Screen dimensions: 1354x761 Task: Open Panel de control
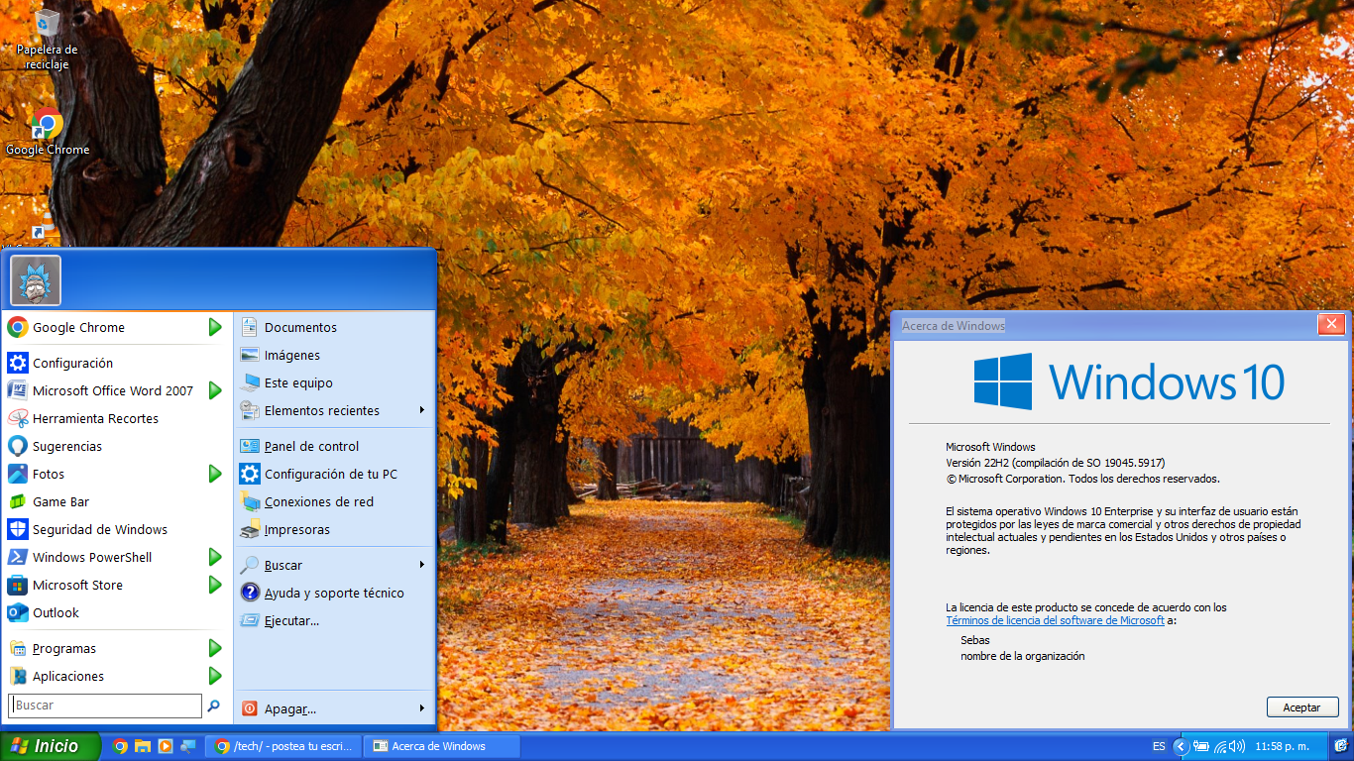[334, 446]
